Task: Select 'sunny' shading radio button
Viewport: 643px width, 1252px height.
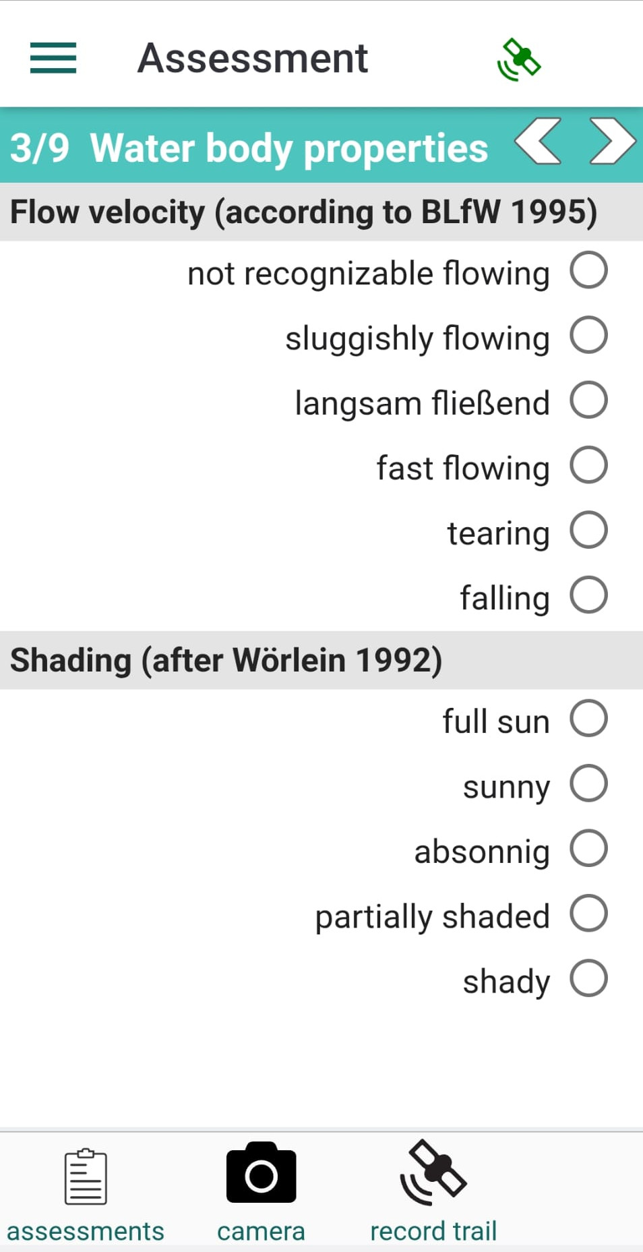Action: pyautogui.click(x=588, y=783)
